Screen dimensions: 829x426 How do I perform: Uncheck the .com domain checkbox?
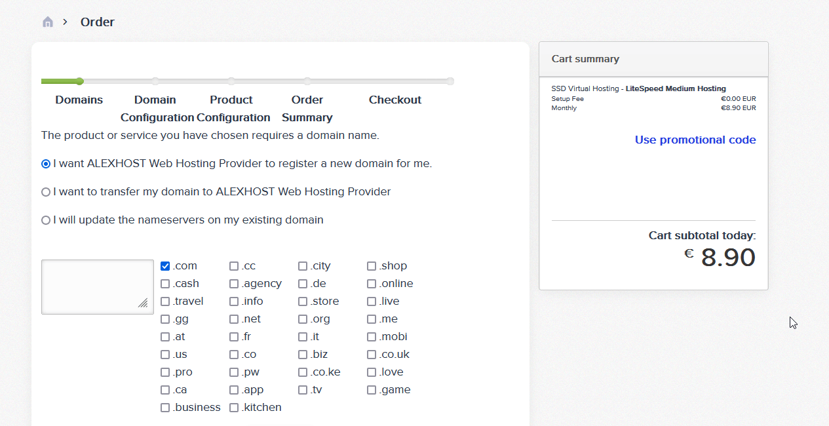tap(165, 266)
